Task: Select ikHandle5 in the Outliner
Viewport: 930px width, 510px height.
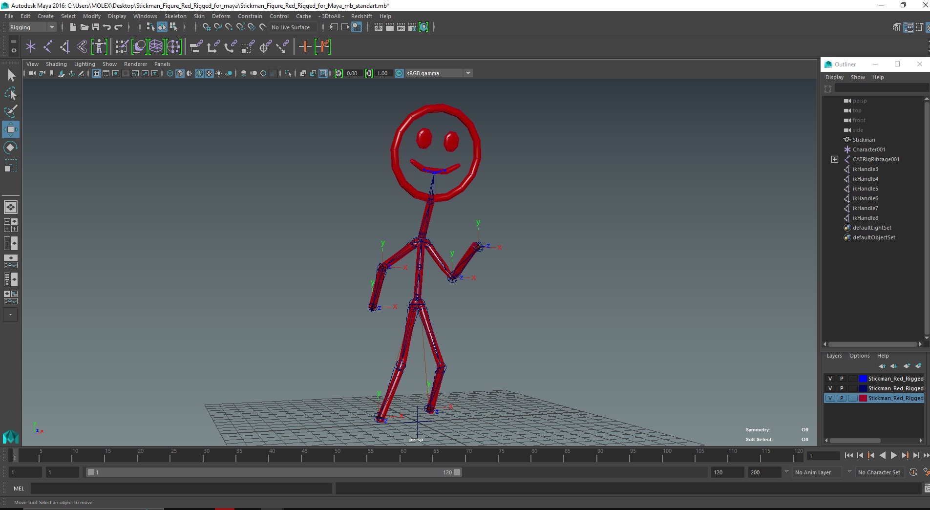Action: click(x=865, y=189)
